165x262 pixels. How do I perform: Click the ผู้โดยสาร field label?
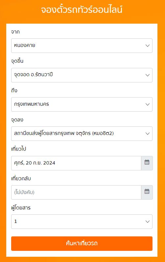click(21, 208)
